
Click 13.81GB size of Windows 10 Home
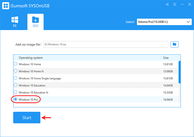(168, 64)
